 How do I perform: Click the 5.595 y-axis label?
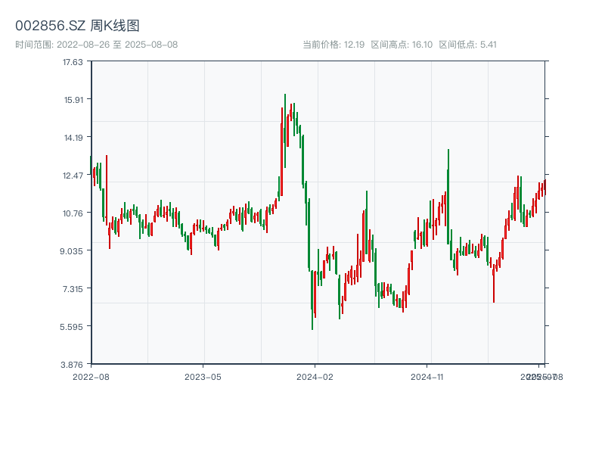click(x=73, y=327)
